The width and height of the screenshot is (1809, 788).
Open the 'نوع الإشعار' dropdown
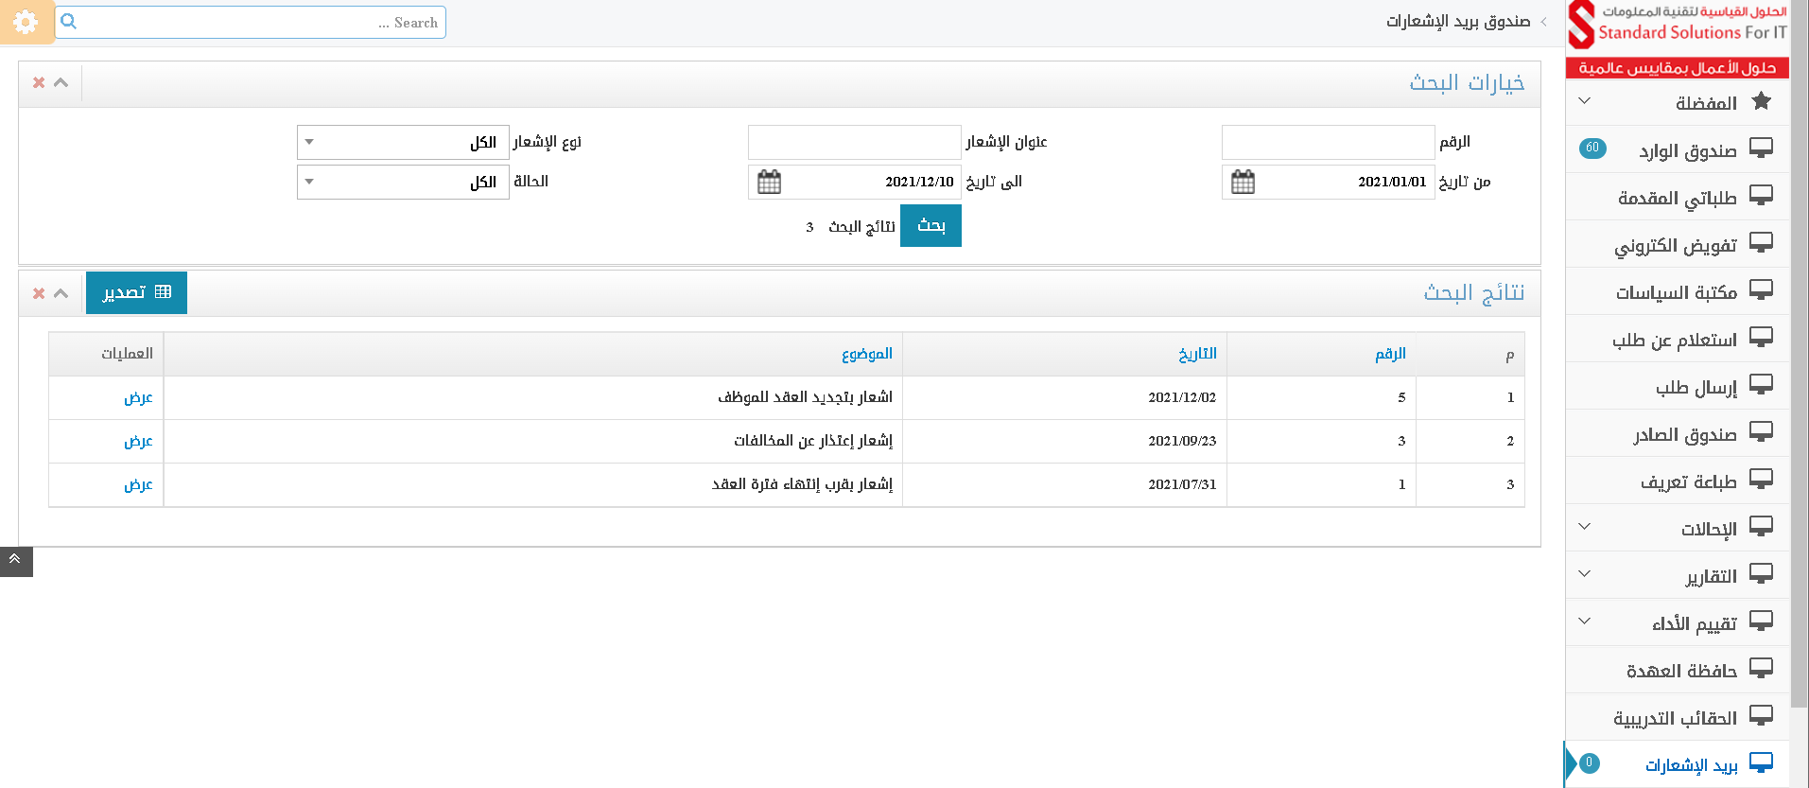click(403, 143)
